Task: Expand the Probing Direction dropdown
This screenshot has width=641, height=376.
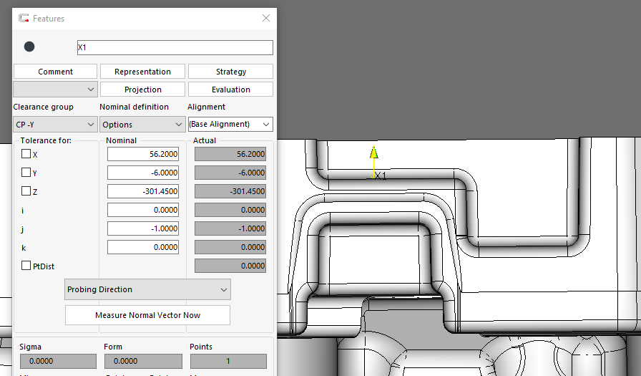Action: (147, 289)
